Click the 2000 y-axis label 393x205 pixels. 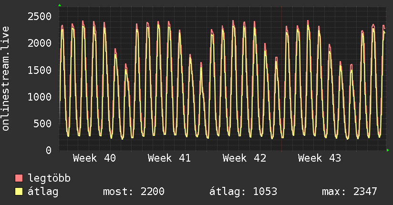pyautogui.click(x=40, y=43)
